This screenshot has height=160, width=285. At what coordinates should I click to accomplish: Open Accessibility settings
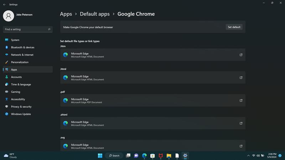28,99
